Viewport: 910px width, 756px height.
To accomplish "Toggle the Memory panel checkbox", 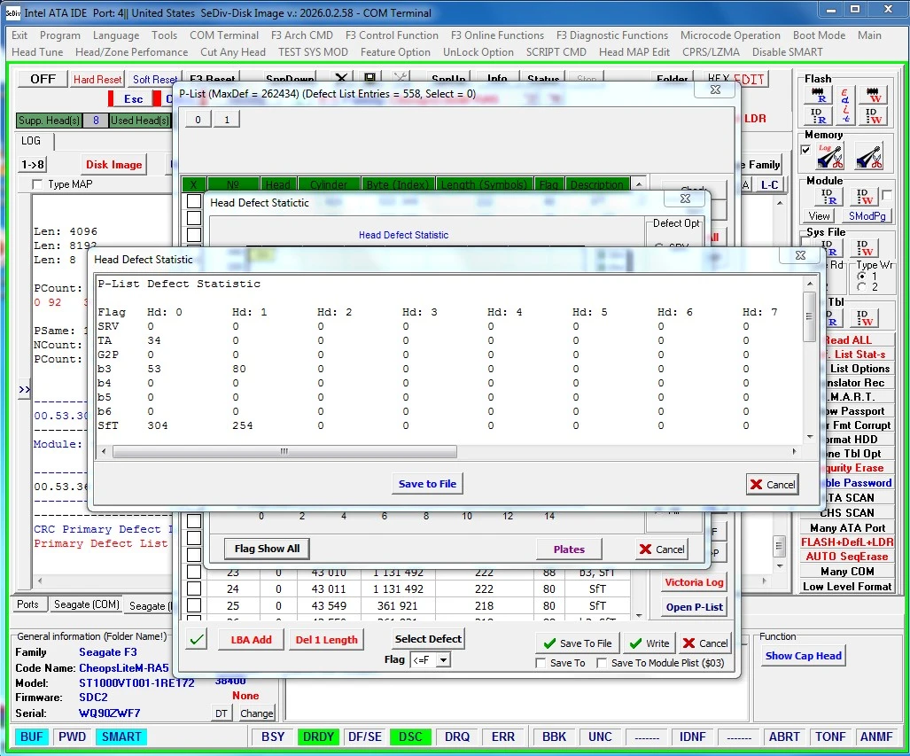I will 805,150.
